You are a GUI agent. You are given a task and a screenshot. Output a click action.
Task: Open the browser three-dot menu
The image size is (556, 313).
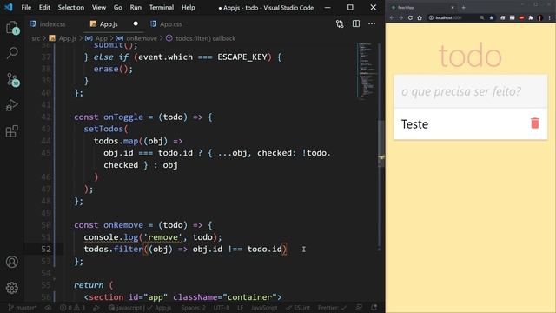coord(550,17)
